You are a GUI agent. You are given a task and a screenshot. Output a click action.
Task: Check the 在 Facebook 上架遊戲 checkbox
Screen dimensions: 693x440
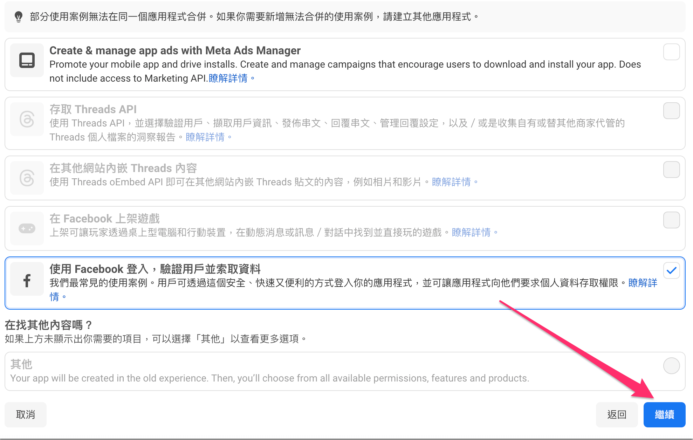tap(671, 220)
